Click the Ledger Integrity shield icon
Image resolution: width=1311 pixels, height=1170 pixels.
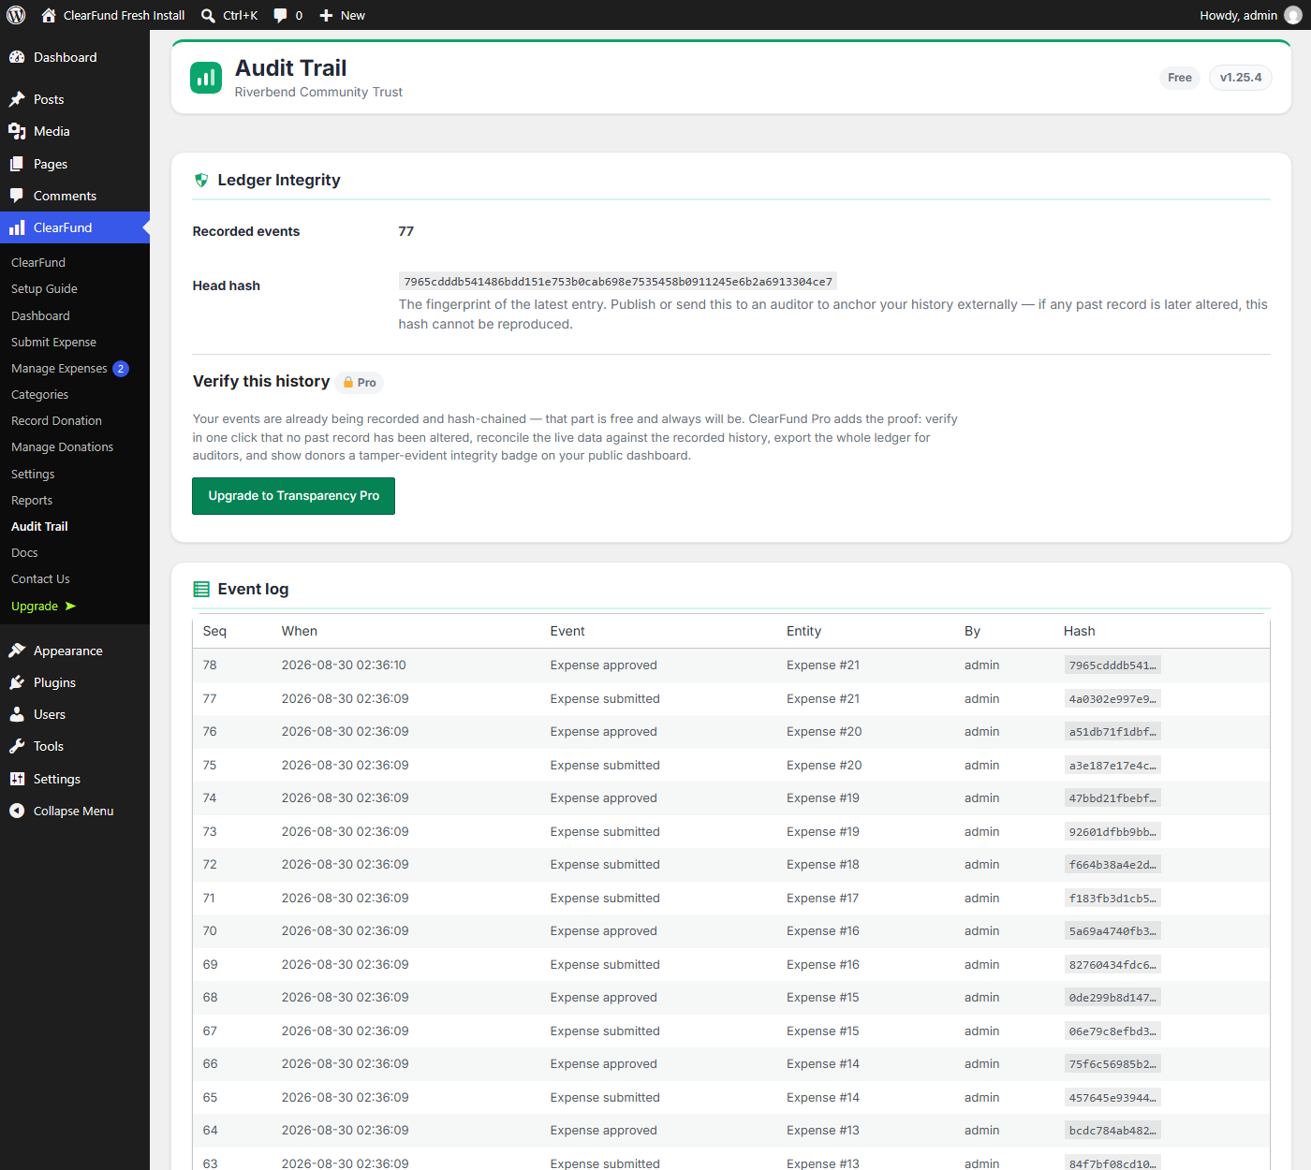(x=201, y=180)
